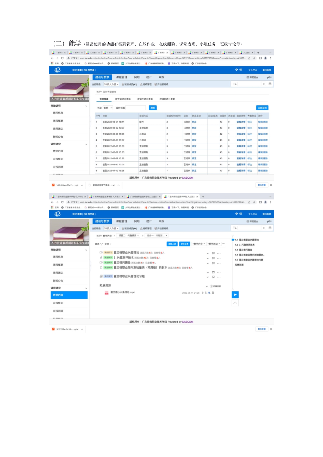Viewport: 323px width, 457px height.
Task: Switch to 网站 tab in lower screenshot
Action: pos(137,221)
